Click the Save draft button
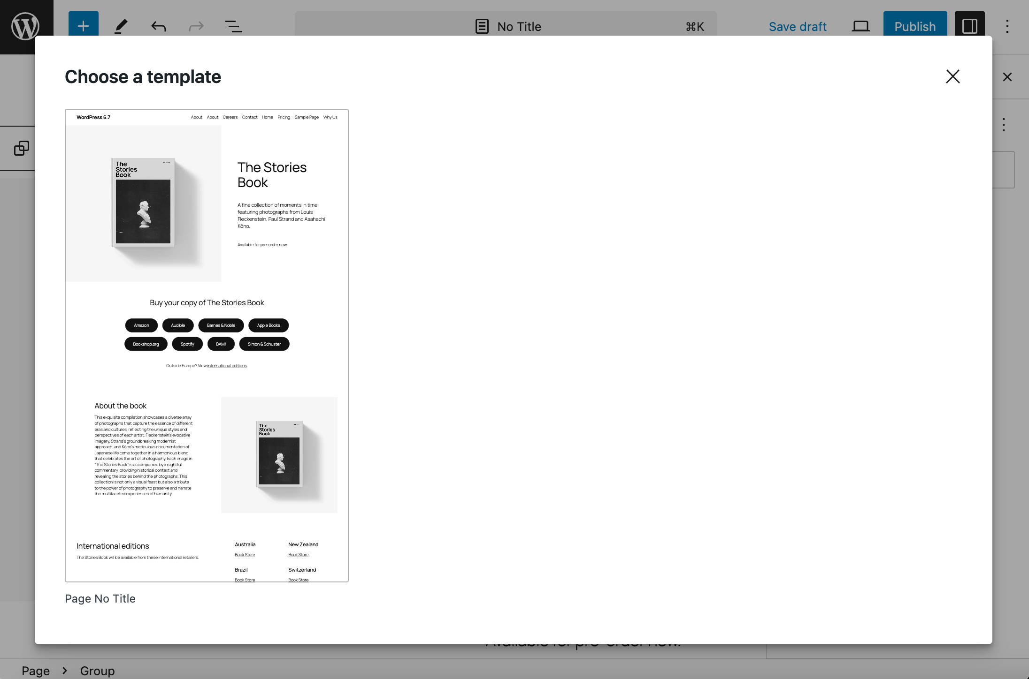1029x679 pixels. (x=798, y=26)
